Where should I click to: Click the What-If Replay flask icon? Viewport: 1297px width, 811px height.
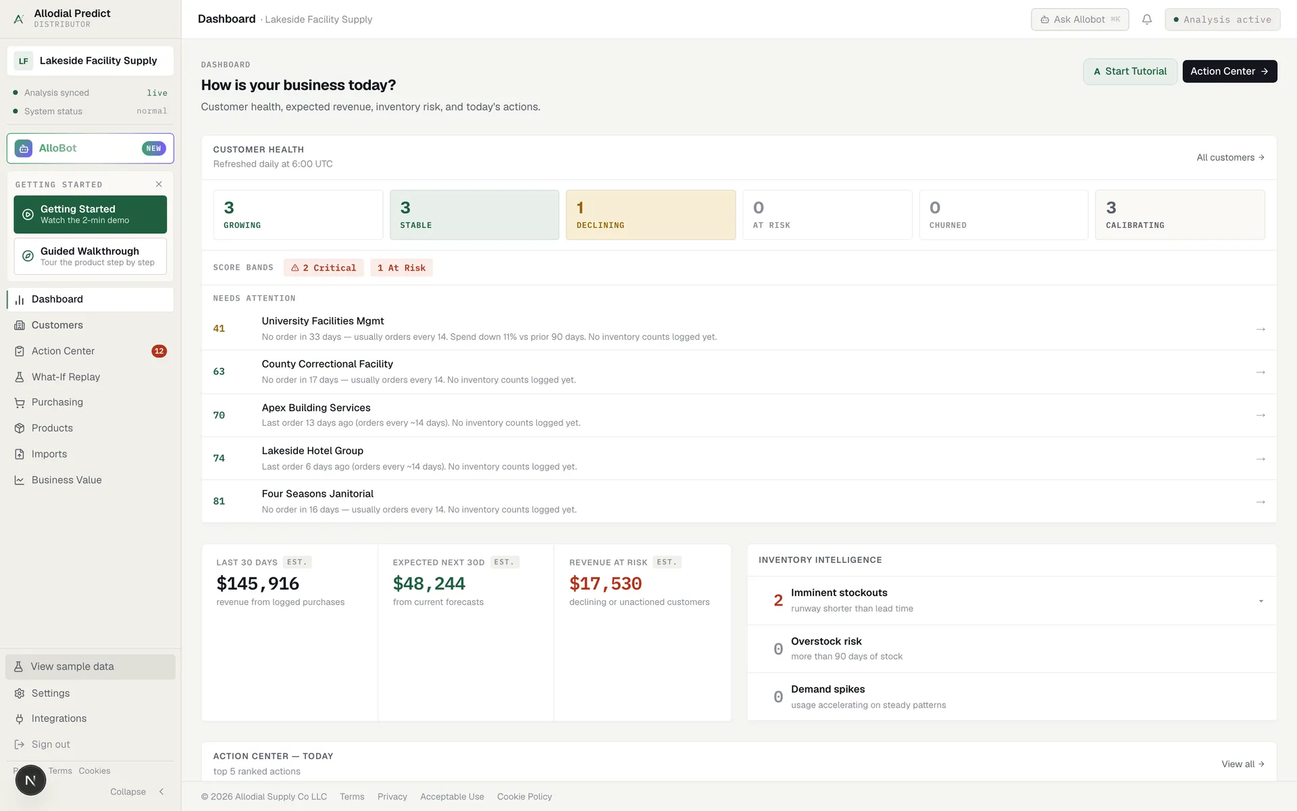tap(20, 377)
